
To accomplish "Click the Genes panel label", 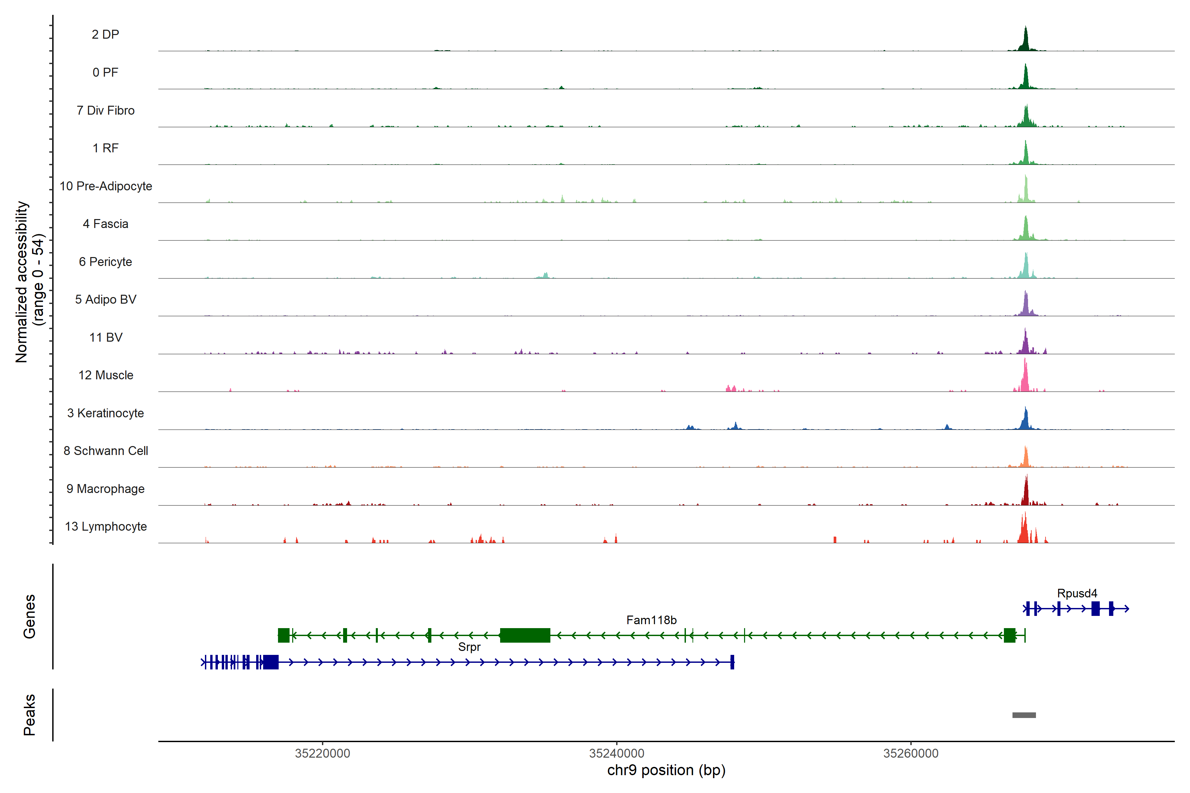I will 29,617.
